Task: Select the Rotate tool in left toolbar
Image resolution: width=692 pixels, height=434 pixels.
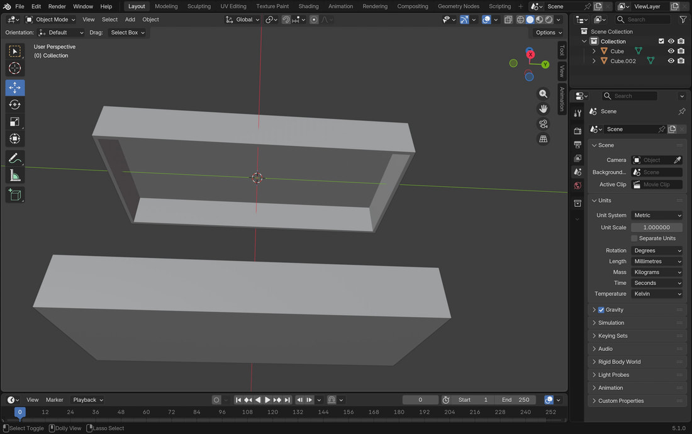Action: tap(15, 105)
